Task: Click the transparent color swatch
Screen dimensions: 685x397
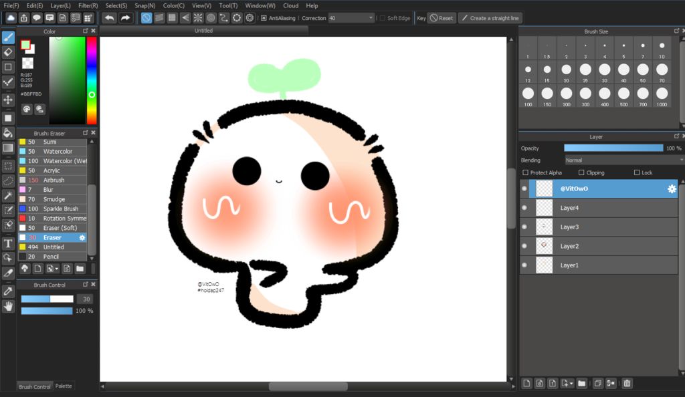Action: pos(27,63)
